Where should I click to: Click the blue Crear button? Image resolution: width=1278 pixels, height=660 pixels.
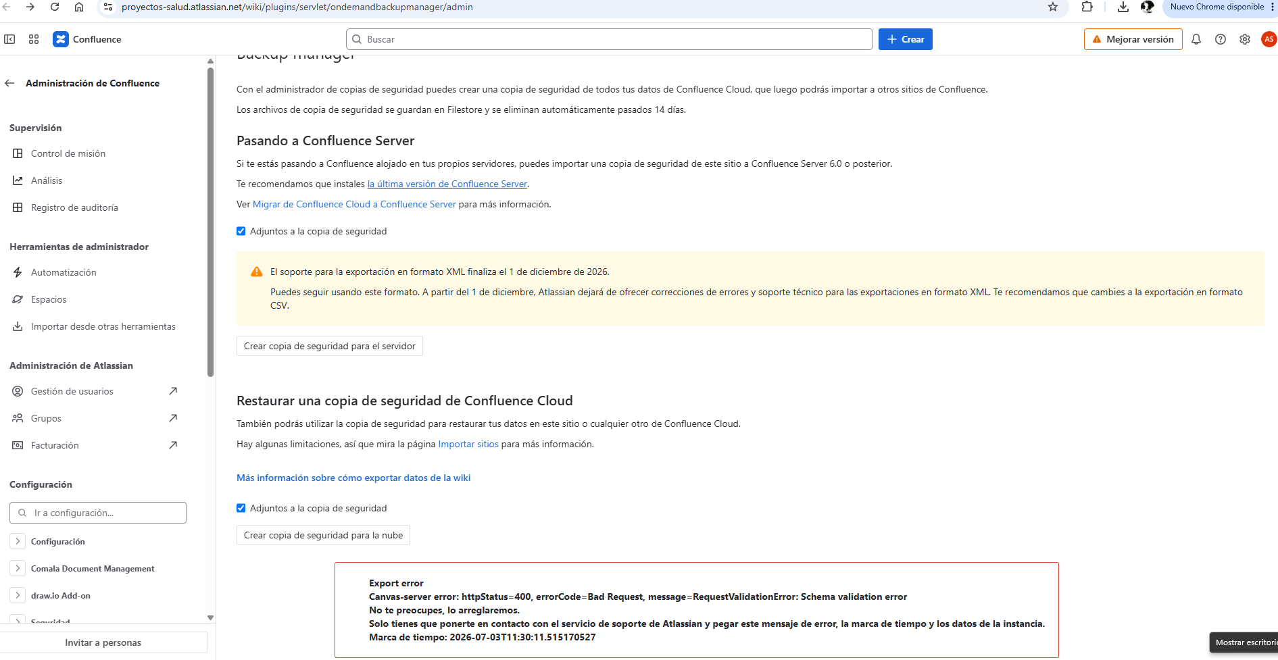pos(906,39)
